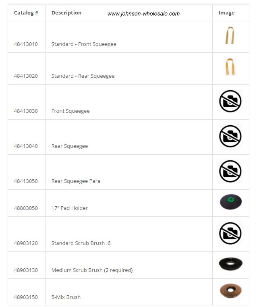Click the no-photo icon for Rear Squeegee Para
The height and width of the screenshot is (307, 257).
tap(230, 171)
